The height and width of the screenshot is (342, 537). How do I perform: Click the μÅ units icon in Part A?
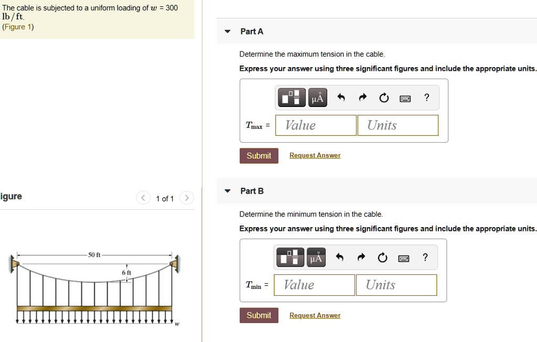point(317,97)
